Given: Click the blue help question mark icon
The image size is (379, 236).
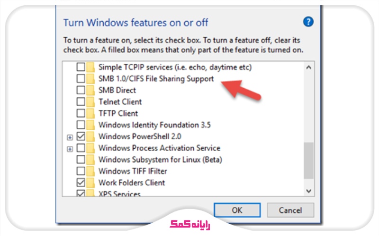Looking at the screenshot, I should coord(308,22).
